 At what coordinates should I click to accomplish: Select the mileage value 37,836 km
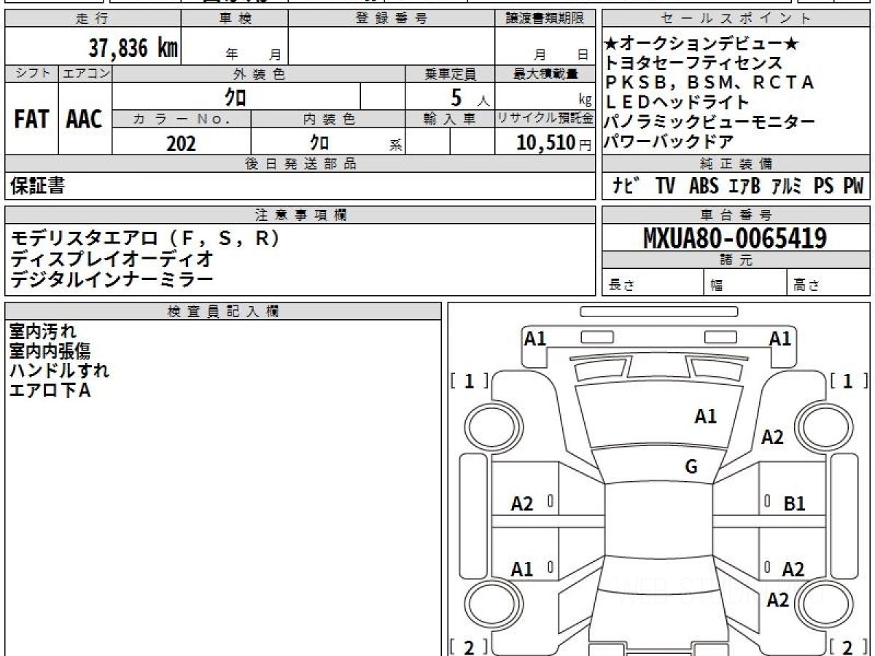click(133, 48)
